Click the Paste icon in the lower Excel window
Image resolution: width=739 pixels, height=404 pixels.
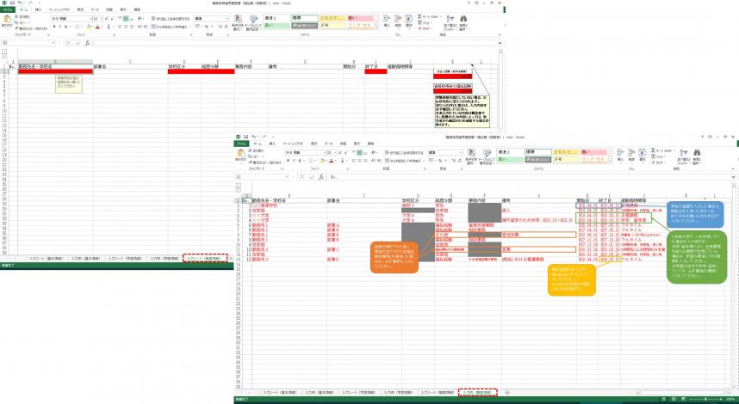click(240, 155)
